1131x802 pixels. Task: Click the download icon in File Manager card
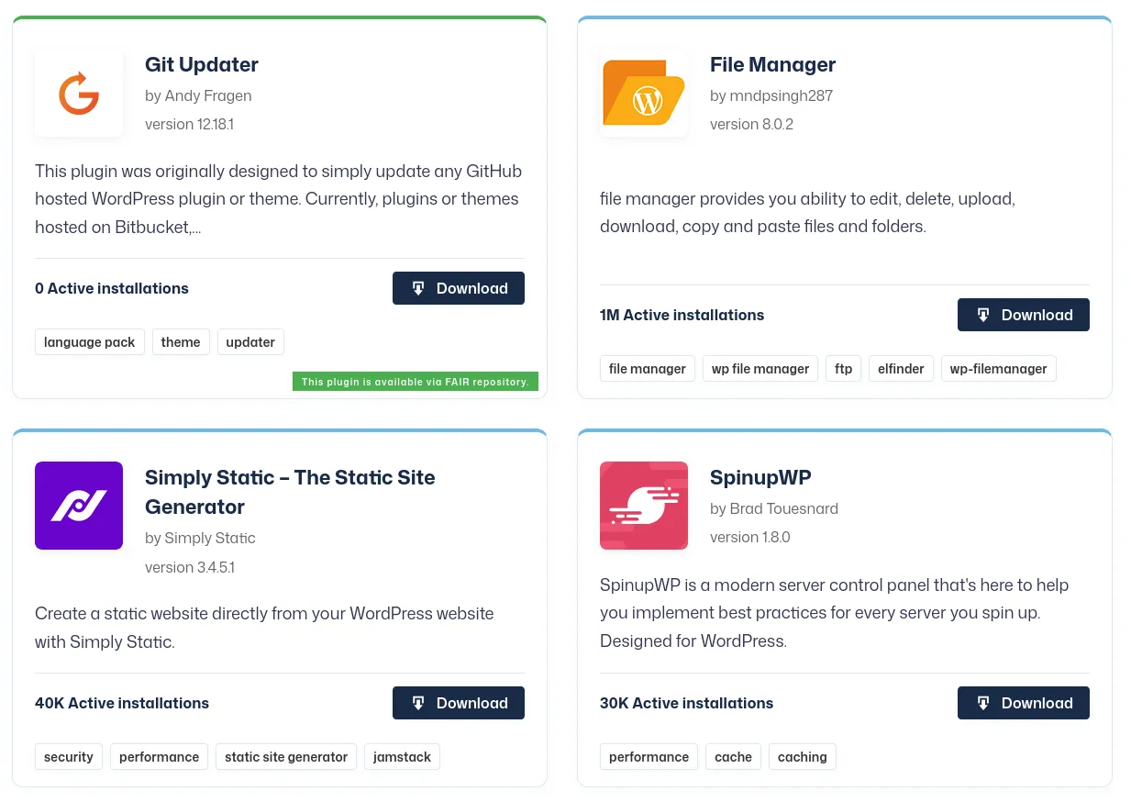tap(983, 315)
